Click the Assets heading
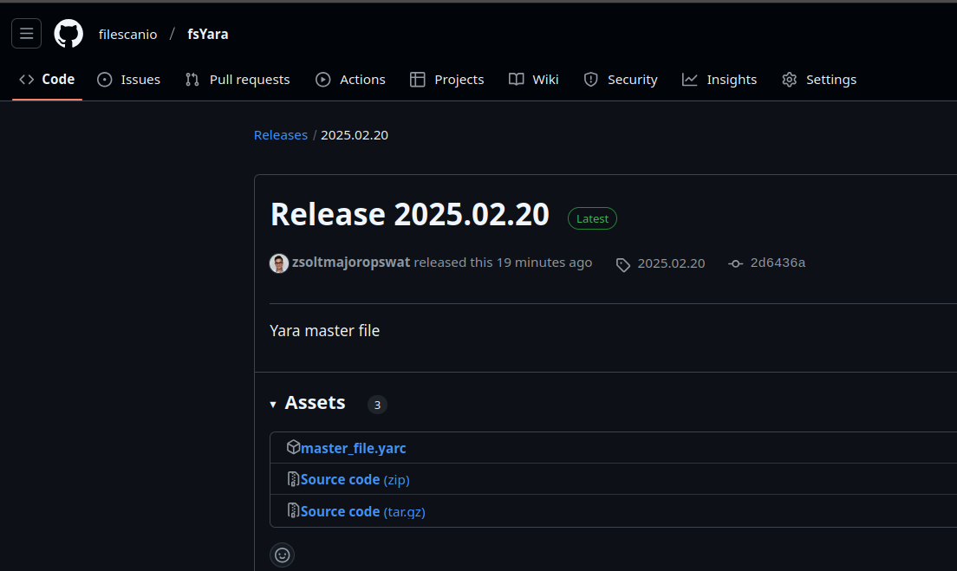The height and width of the screenshot is (571, 957). (x=315, y=403)
